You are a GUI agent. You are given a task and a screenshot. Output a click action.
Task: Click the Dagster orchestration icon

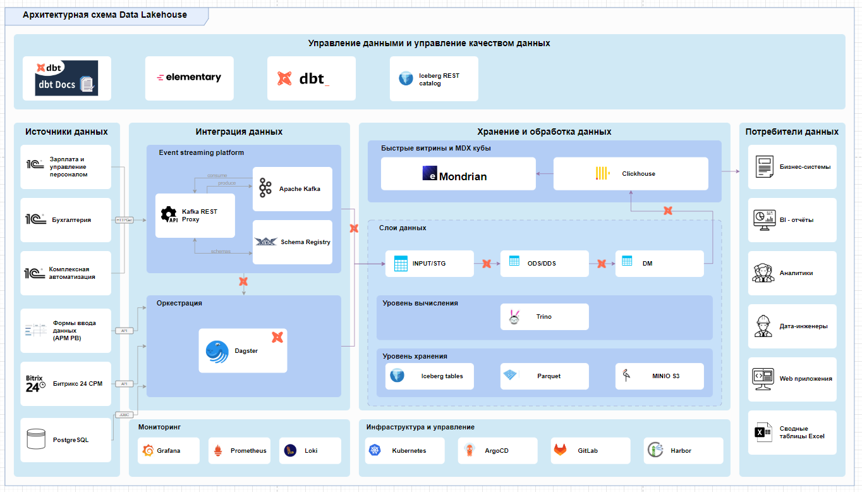point(217,350)
